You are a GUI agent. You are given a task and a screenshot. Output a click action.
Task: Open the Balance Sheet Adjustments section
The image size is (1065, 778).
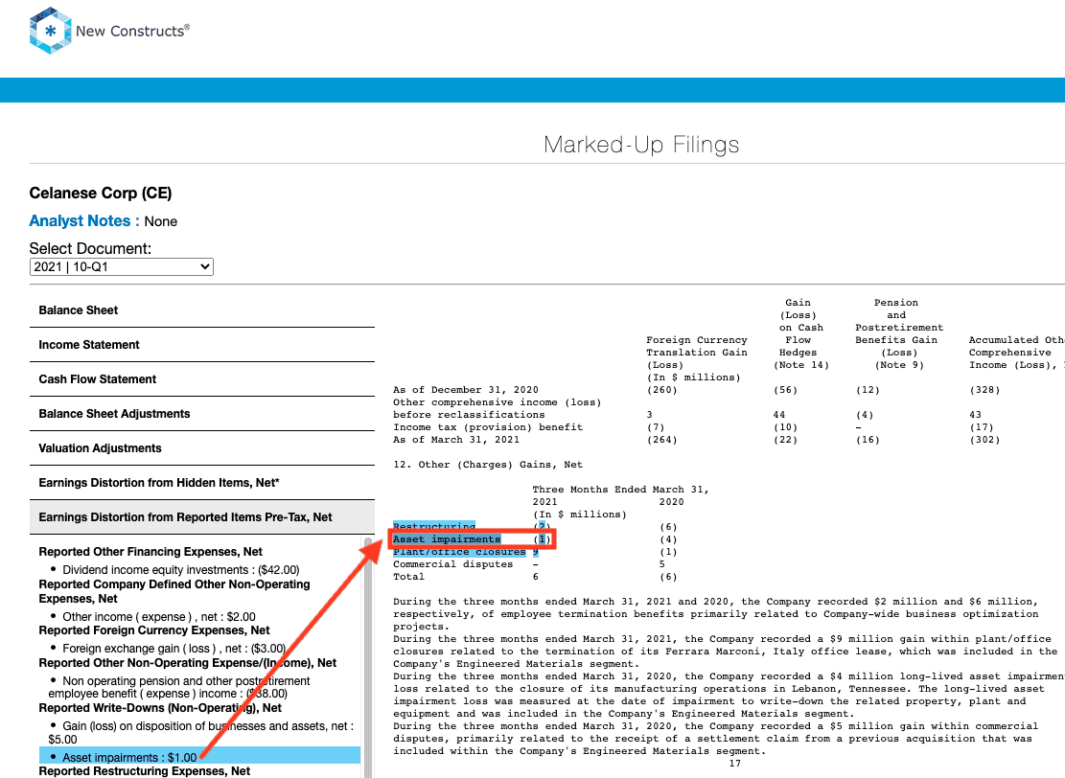201,414
